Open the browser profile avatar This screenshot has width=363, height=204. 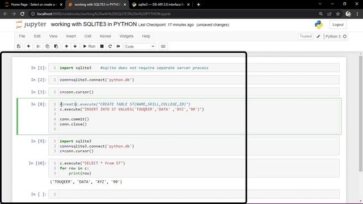coord(348,14)
